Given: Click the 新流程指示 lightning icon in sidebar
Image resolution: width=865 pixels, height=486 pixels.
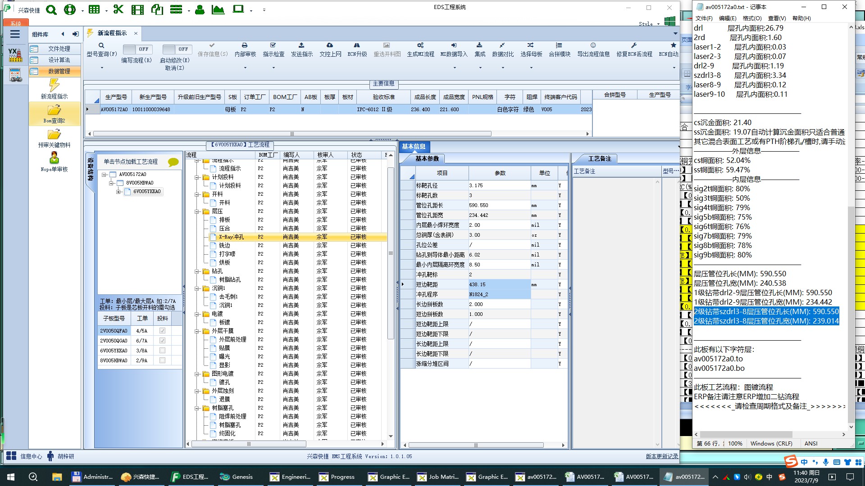Looking at the screenshot, I should pyautogui.click(x=54, y=85).
